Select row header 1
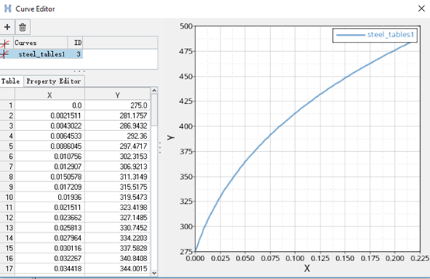 [7, 105]
